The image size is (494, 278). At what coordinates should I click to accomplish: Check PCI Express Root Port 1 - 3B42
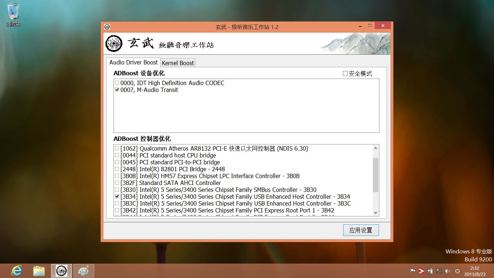(x=117, y=210)
